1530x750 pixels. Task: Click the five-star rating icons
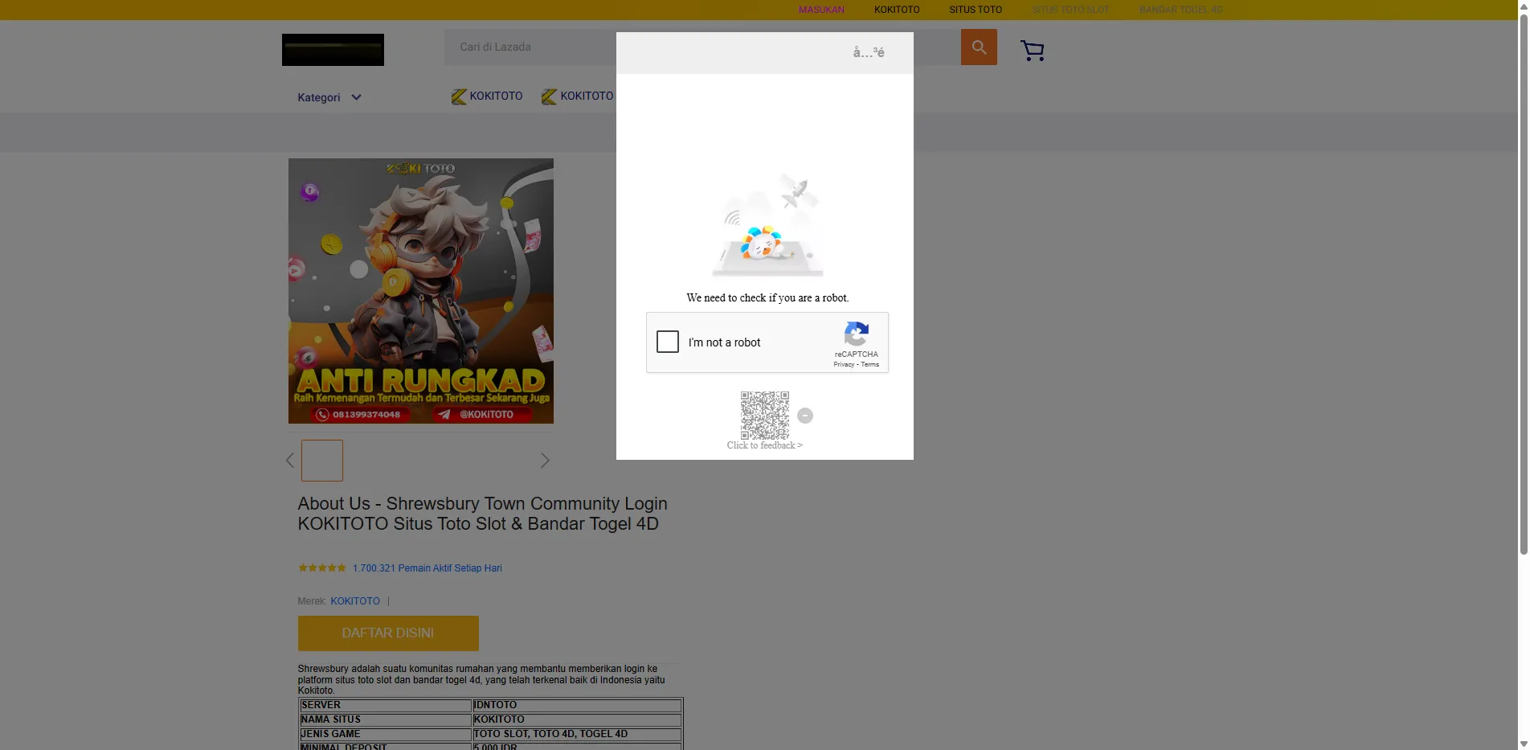coord(321,568)
